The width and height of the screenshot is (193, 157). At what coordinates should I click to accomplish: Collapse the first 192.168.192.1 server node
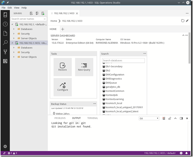pyautogui.click(x=12, y=24)
